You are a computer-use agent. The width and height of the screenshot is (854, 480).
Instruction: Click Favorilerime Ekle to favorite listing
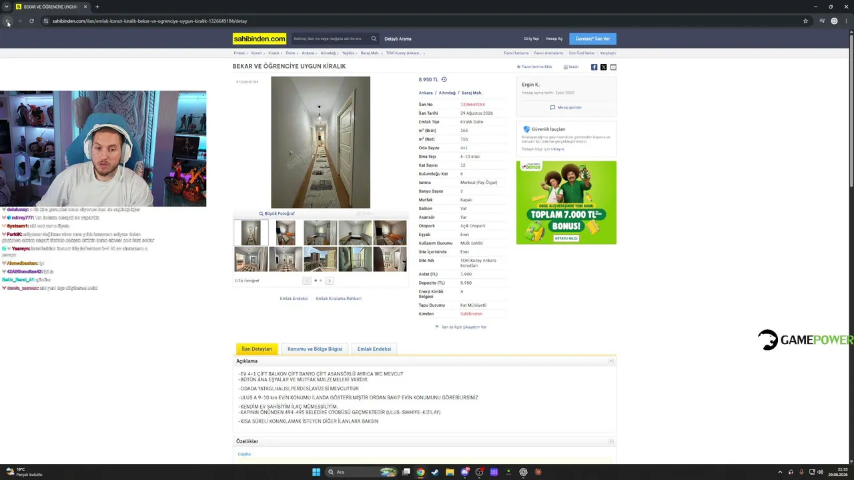pyautogui.click(x=534, y=67)
